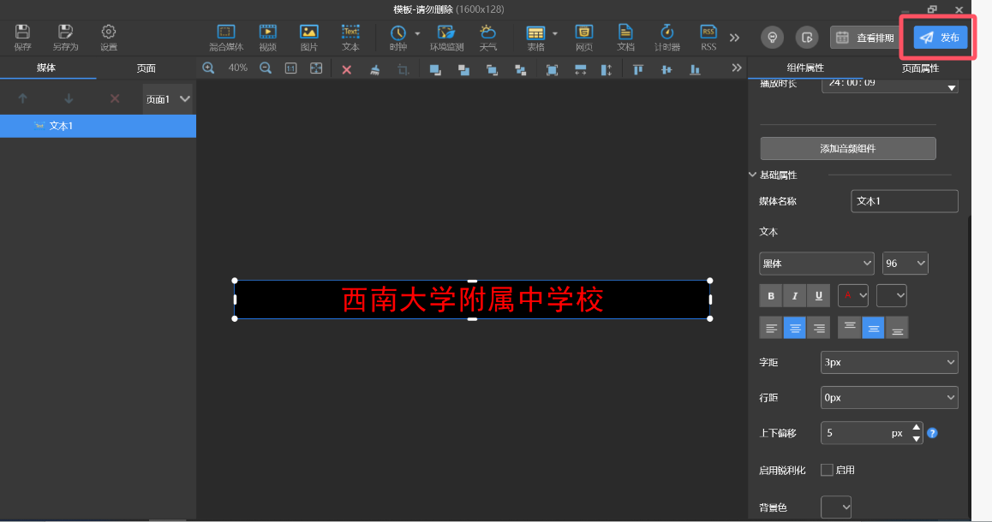Toggle bold text formatting

[x=771, y=295]
